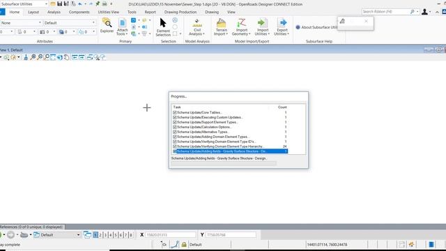446x251 pixels.
Task: Switch to the Components ribbon tab
Action: 79,12
